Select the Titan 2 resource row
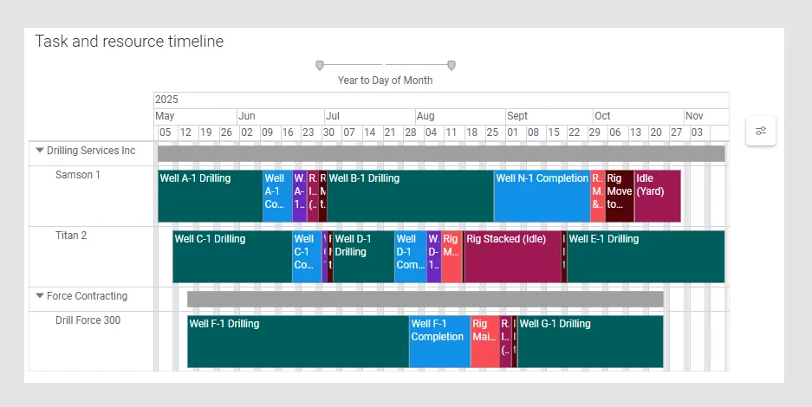 point(71,236)
